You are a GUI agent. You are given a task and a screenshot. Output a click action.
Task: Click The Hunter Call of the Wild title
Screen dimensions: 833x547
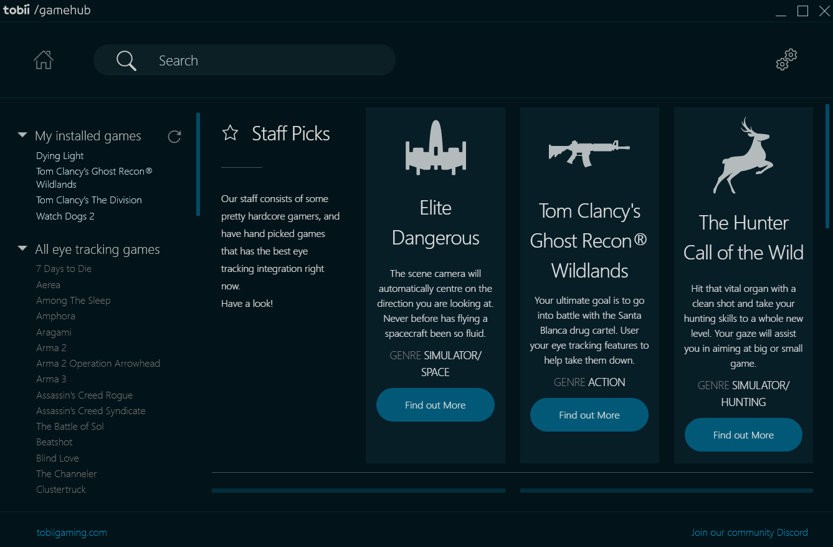coord(743,238)
